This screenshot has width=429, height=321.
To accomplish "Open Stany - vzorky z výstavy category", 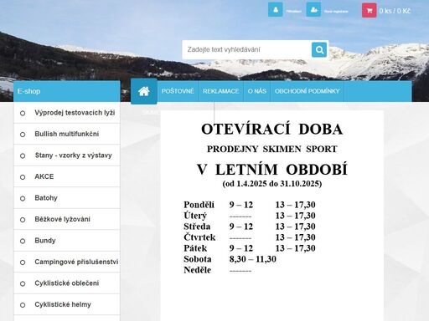I will point(67,155).
